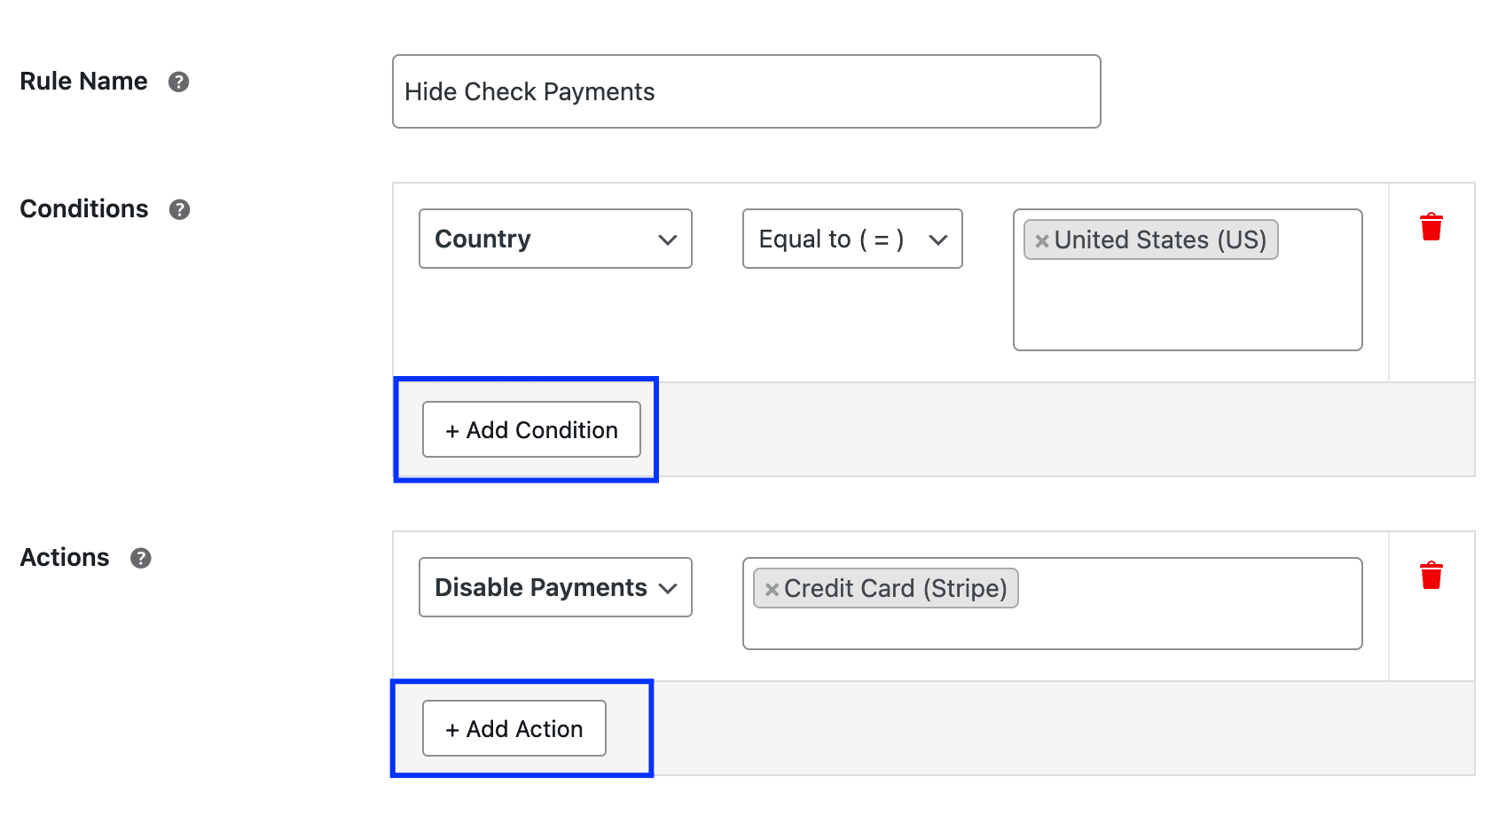Click the Hide Check Payments rule name text
Image resolution: width=1490 pixels, height=816 pixels.
click(x=529, y=91)
